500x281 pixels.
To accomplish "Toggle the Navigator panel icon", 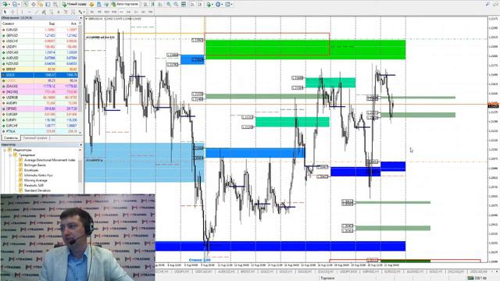I will pos(41,5).
